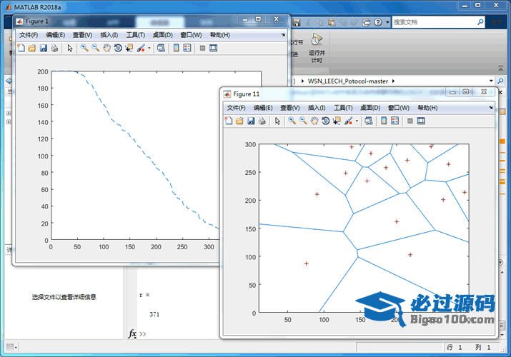Viewport: 511px width, 357px height.
Task: Open 插入(I) menu in Figure 1
Action: coord(109,35)
